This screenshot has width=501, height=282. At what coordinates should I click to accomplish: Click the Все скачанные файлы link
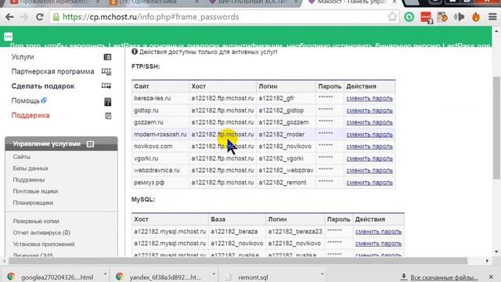coord(444,277)
